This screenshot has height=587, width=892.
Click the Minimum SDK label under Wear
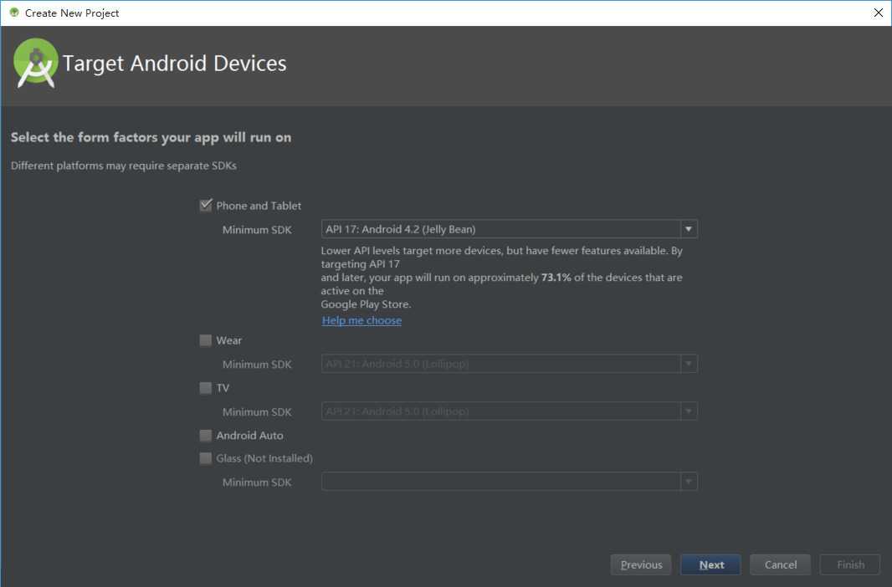tap(257, 365)
